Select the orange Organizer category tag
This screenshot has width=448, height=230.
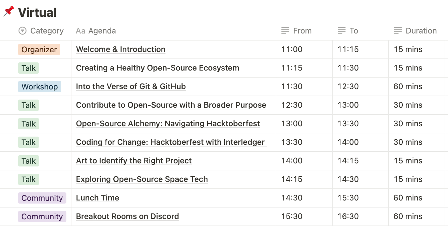39,50
